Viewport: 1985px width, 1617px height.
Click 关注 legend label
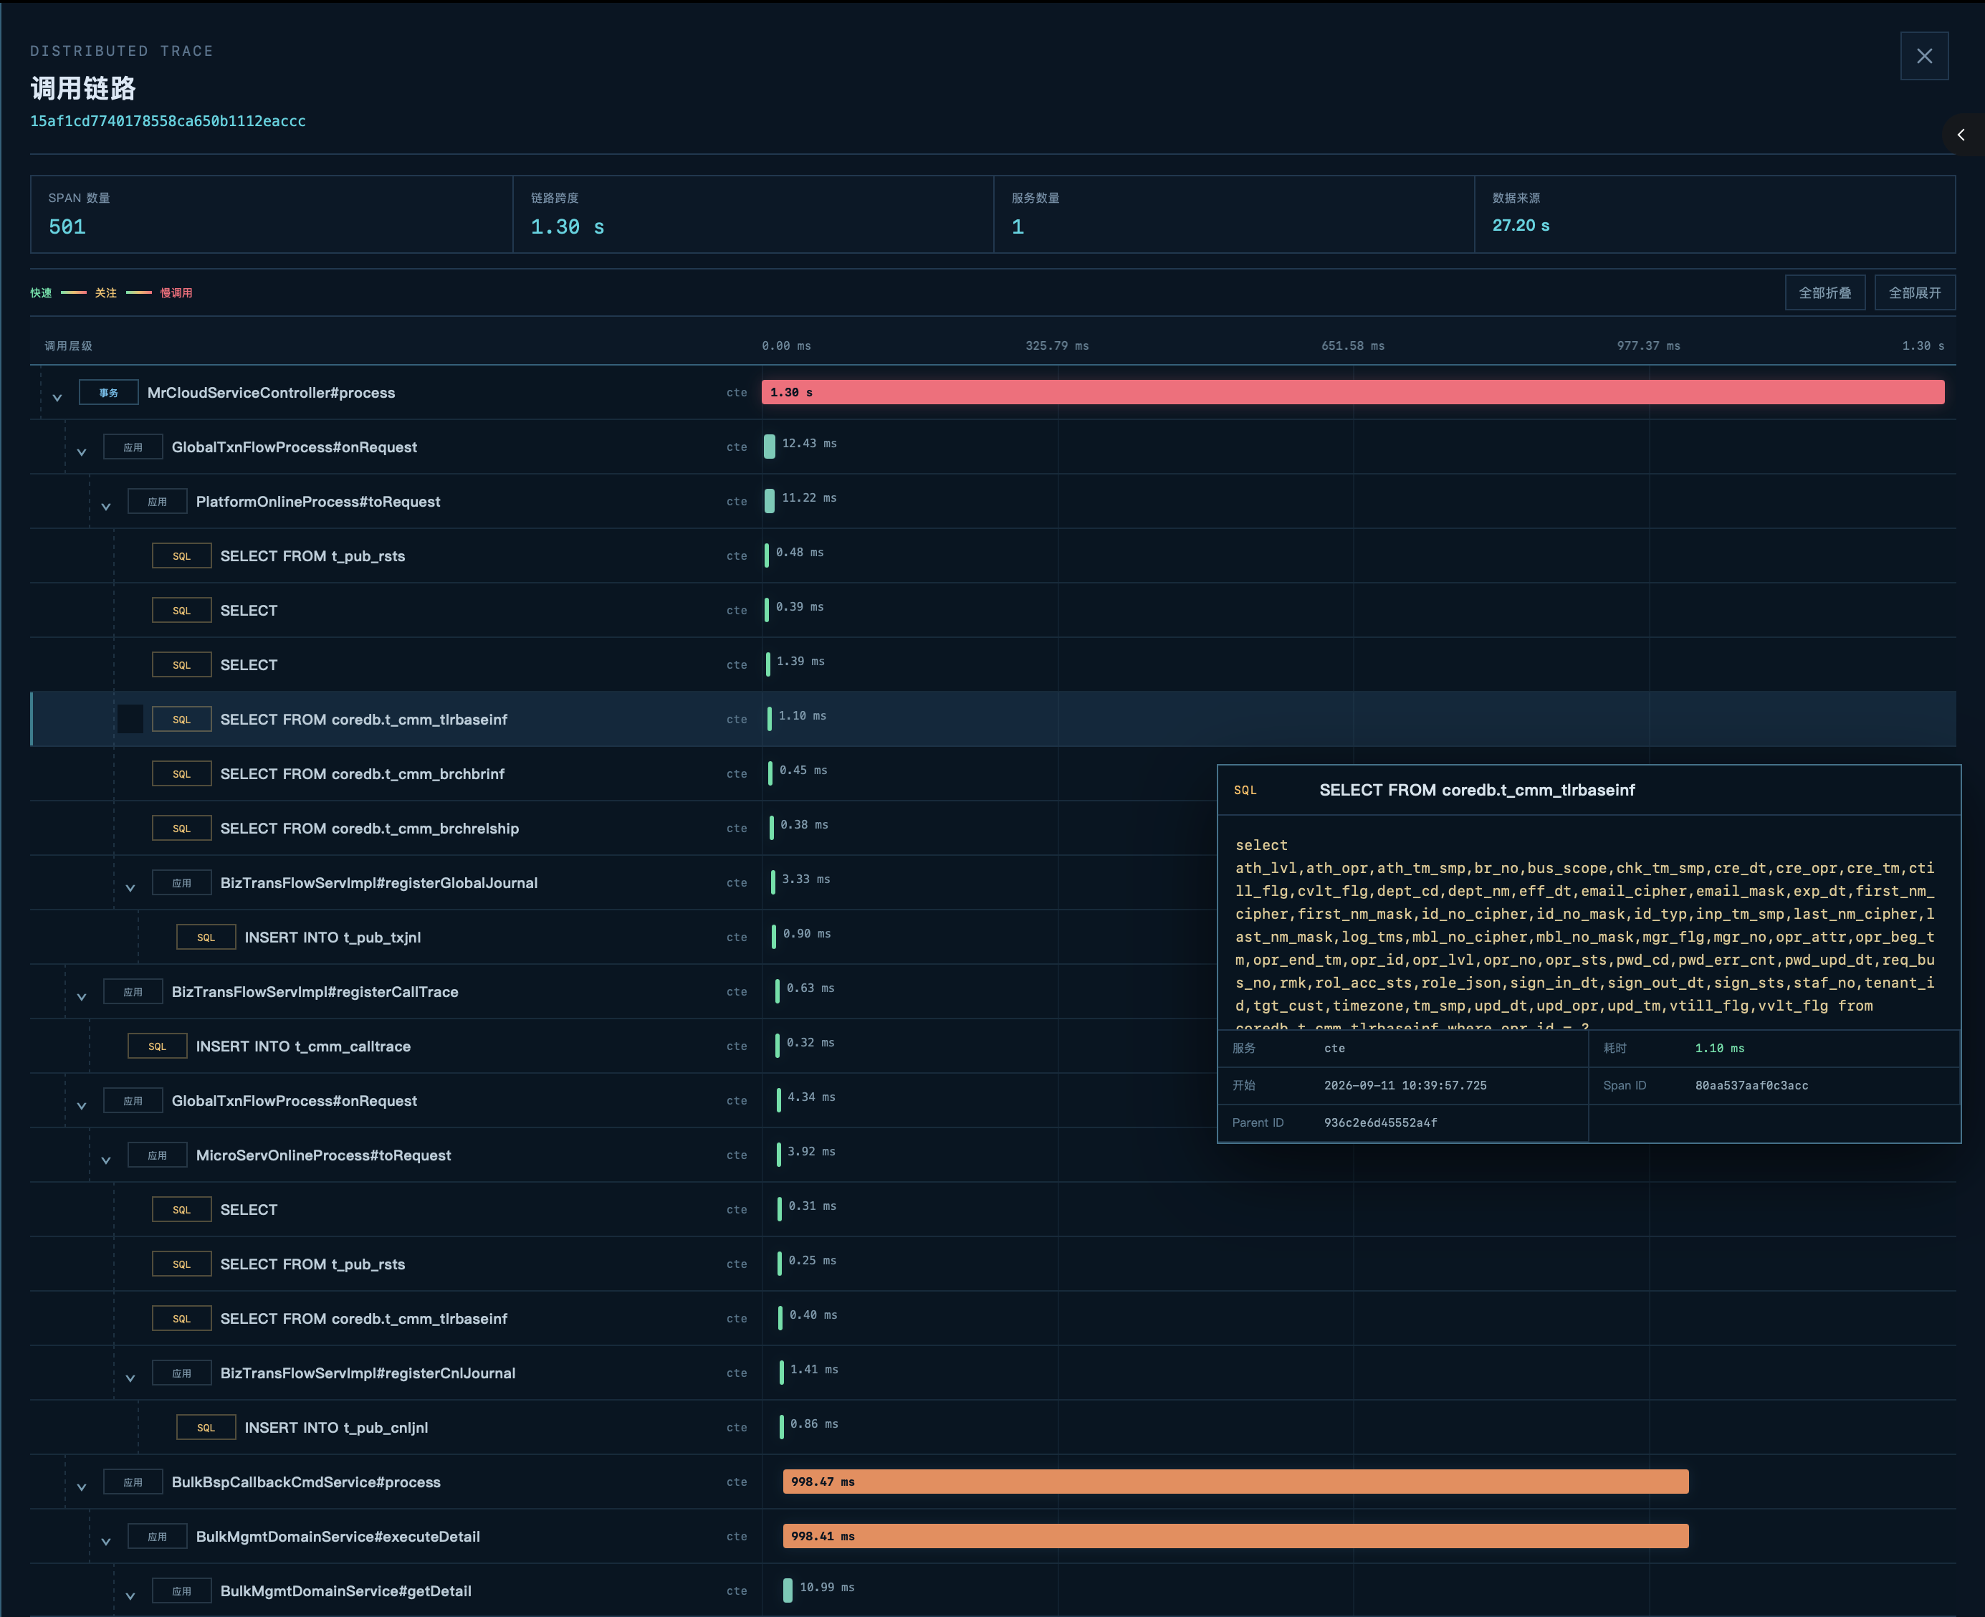coord(106,292)
